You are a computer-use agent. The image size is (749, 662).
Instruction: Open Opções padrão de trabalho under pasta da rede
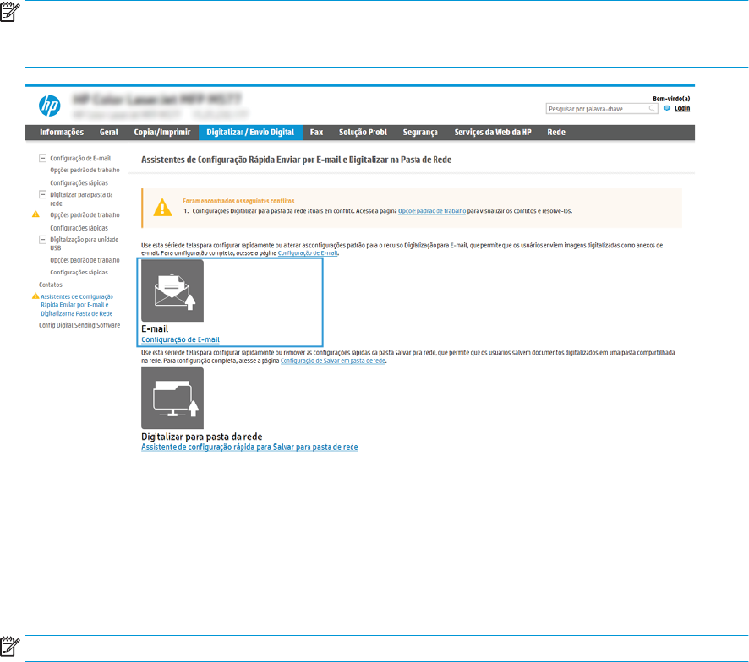pyautogui.click(x=85, y=215)
